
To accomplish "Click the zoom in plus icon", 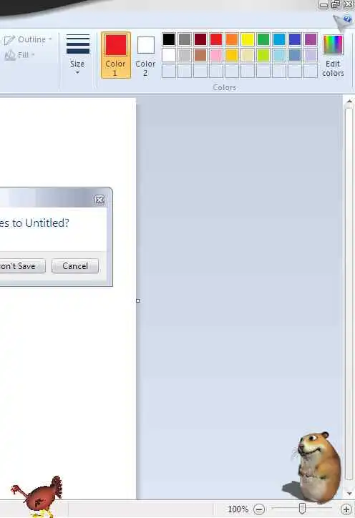I will click(x=346, y=509).
